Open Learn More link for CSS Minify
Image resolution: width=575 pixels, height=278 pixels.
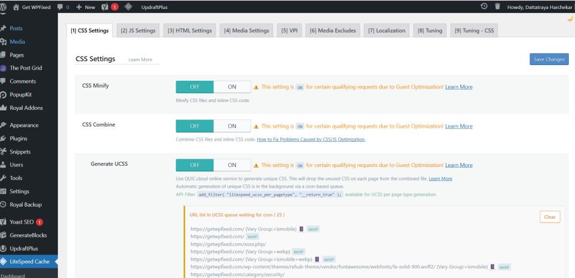[x=459, y=87]
